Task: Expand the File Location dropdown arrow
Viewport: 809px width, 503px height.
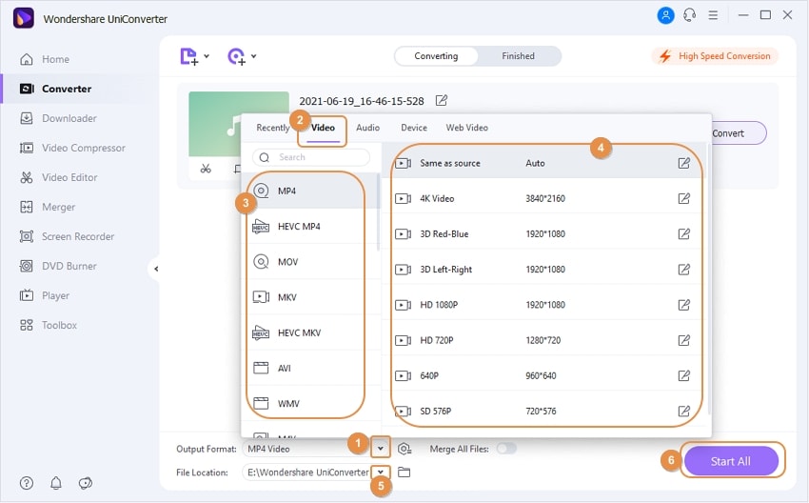Action: (381, 472)
